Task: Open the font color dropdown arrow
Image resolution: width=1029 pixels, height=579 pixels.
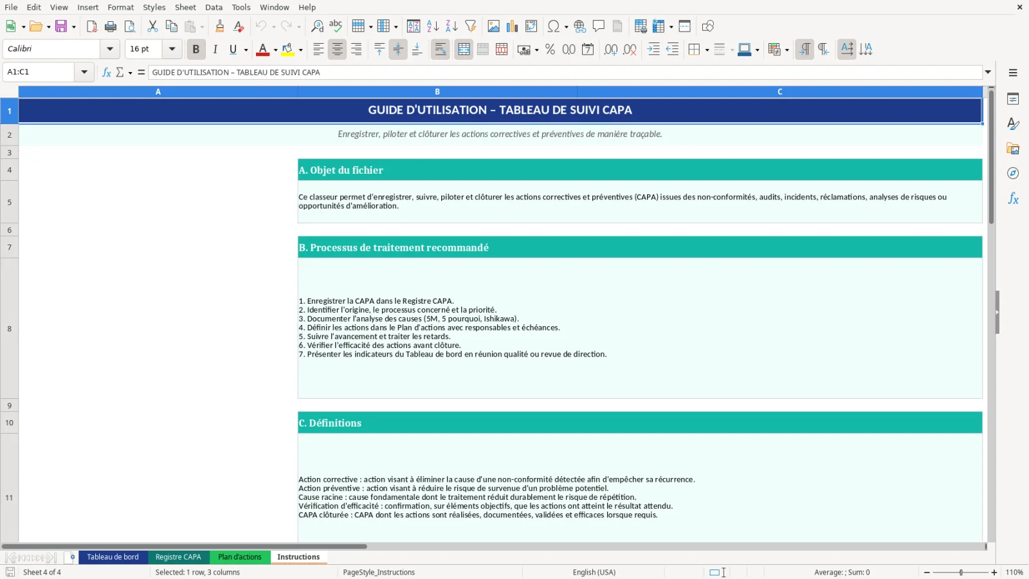Action: pyautogui.click(x=275, y=50)
